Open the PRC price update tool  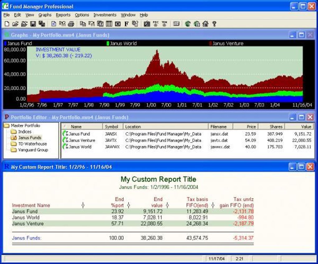coord(156,23)
